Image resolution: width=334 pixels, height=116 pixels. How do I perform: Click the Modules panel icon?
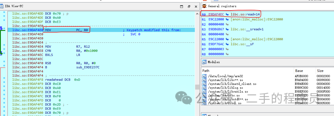204,62
